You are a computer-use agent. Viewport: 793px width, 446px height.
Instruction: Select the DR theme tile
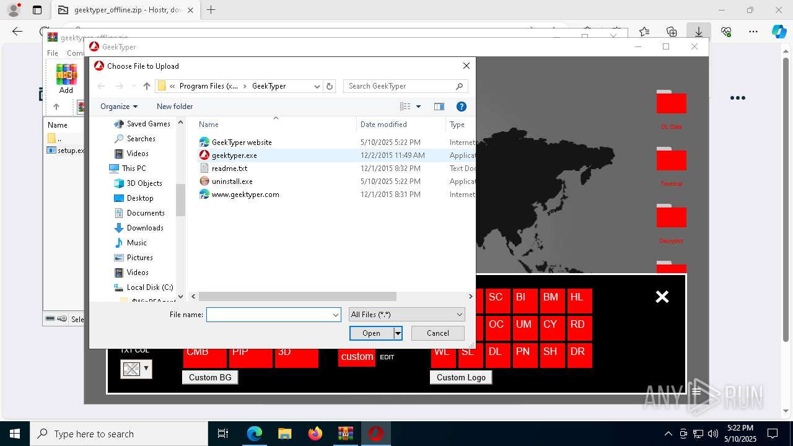click(x=579, y=355)
